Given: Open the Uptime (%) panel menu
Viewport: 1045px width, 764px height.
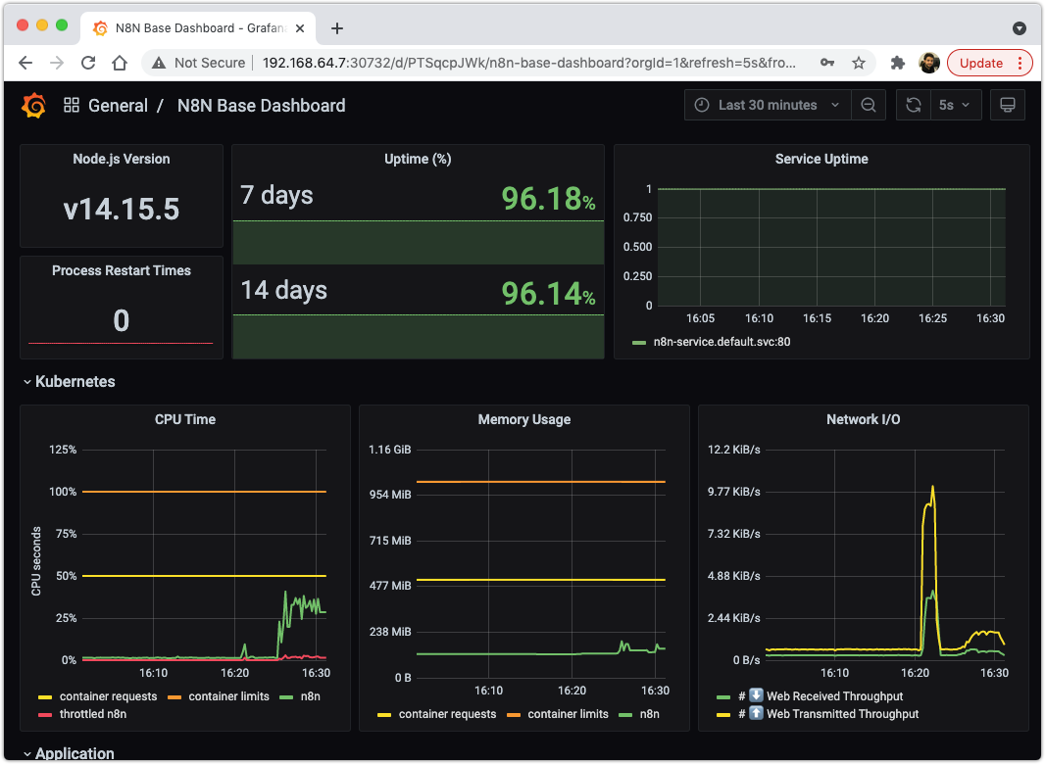Looking at the screenshot, I should pyautogui.click(x=418, y=159).
